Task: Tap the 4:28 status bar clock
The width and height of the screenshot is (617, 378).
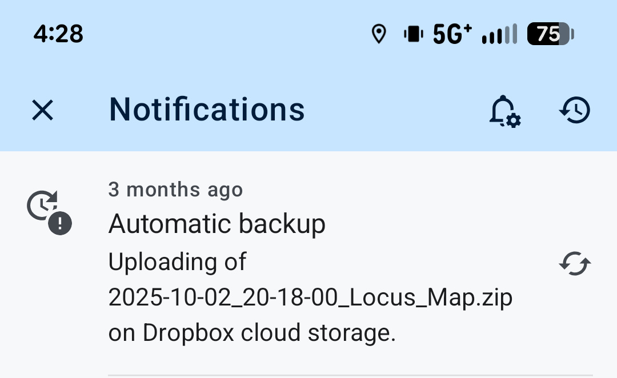Action: click(x=58, y=34)
